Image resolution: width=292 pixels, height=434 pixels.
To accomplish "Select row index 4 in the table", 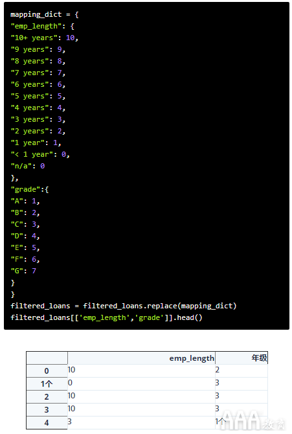I will 47,422.
